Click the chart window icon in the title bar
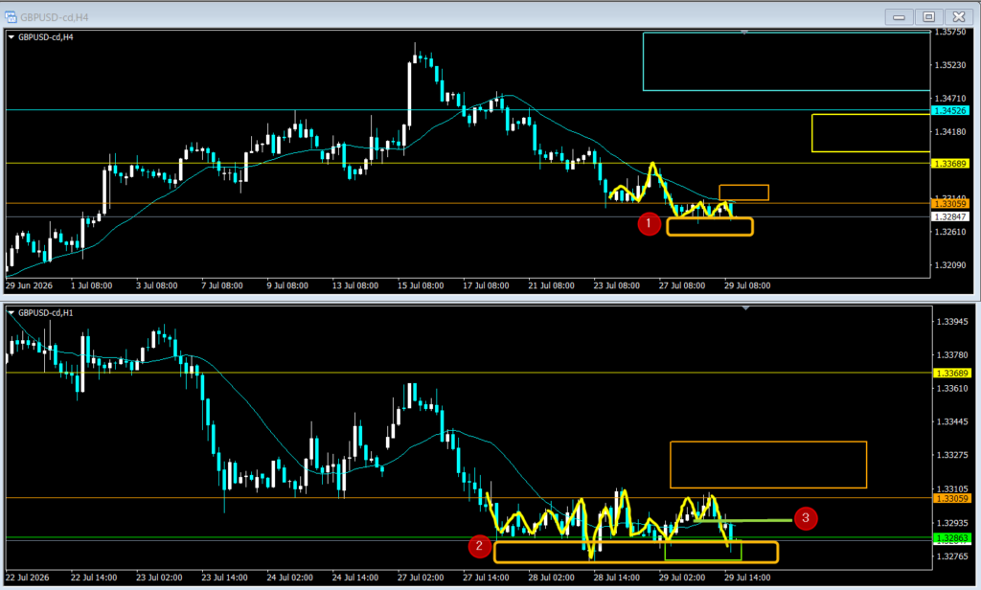Image resolution: width=981 pixels, height=590 pixels. pos(11,17)
